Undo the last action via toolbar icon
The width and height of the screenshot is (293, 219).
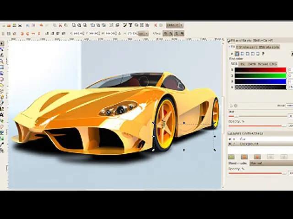click(x=41, y=26)
